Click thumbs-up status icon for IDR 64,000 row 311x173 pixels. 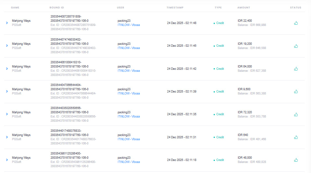tap(296, 69)
